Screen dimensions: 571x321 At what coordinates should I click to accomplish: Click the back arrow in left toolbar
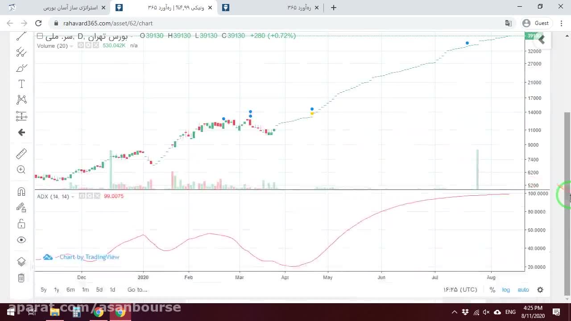[21, 132]
